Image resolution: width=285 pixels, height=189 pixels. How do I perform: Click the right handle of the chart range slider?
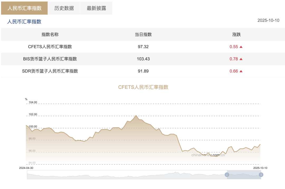[261, 175]
